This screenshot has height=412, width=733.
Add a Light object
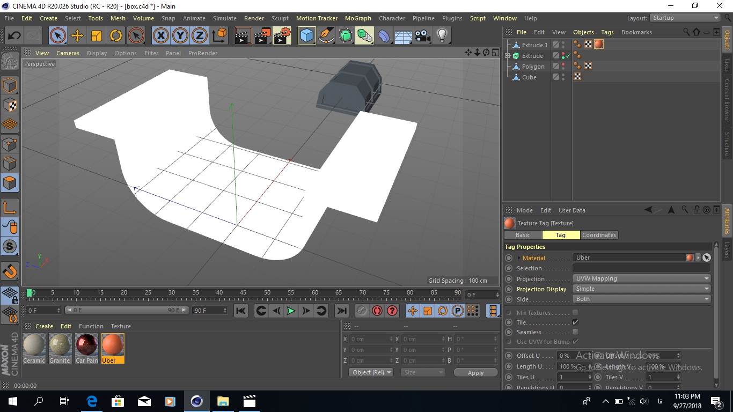pos(442,36)
